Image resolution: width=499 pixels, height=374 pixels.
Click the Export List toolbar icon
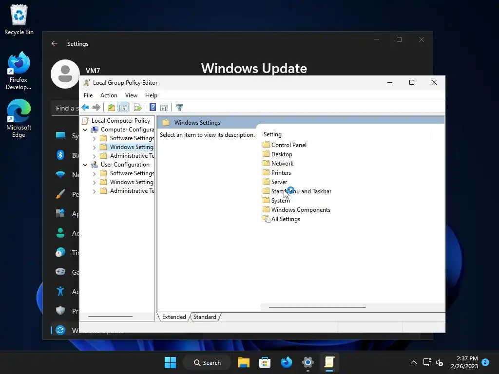click(x=138, y=108)
